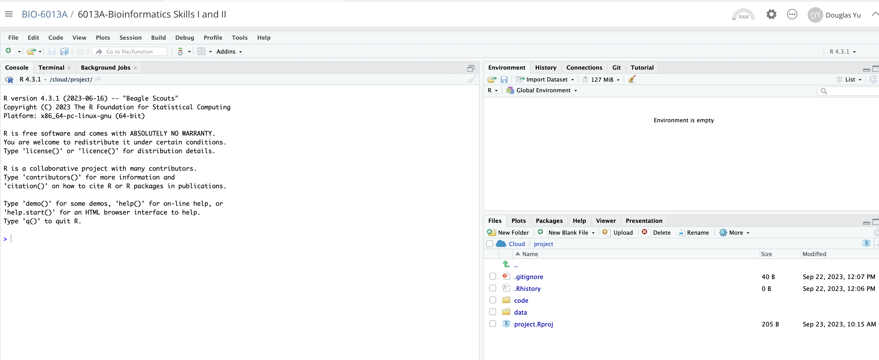Open project settings gear
The image size is (879, 360).
[x=771, y=14]
